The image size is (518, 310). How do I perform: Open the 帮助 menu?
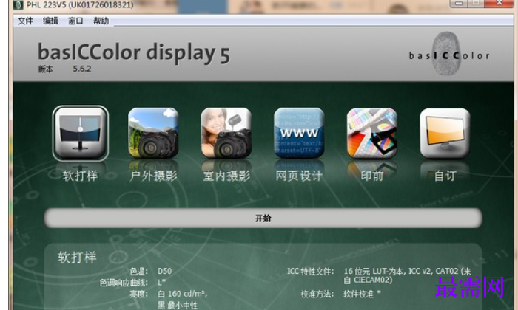point(101,21)
